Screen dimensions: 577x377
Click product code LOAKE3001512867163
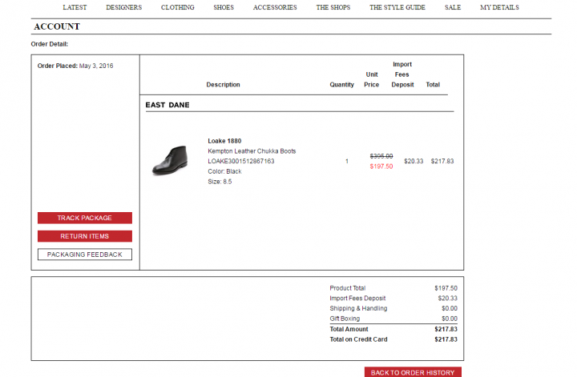click(241, 162)
